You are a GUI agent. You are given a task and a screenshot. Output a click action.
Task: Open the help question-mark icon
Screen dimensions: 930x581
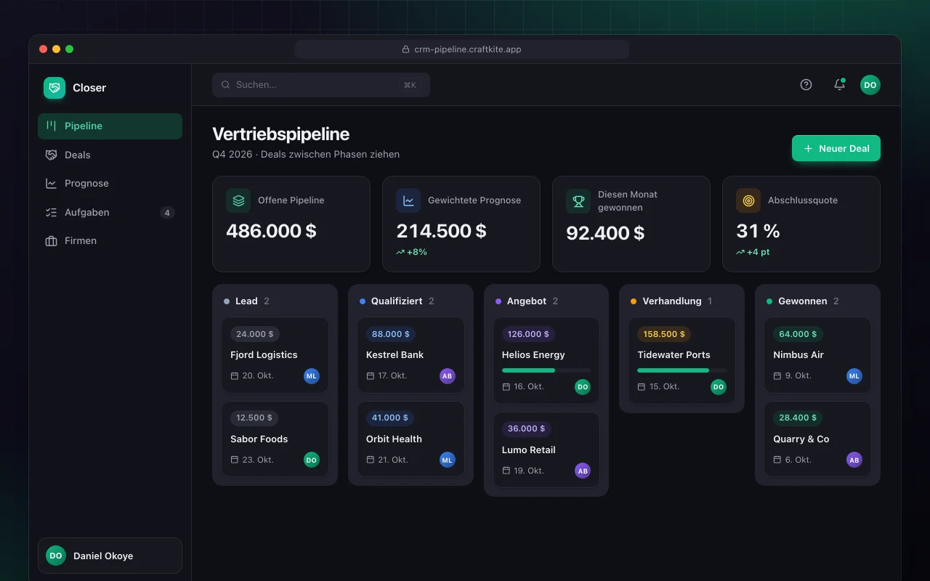806,85
